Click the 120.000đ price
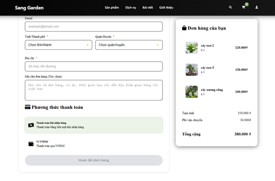 click(x=241, y=48)
